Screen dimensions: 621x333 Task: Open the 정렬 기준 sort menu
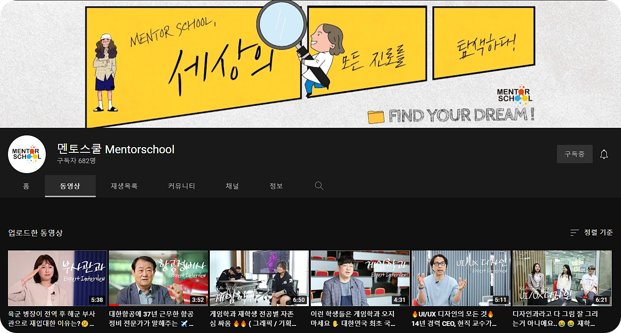592,233
